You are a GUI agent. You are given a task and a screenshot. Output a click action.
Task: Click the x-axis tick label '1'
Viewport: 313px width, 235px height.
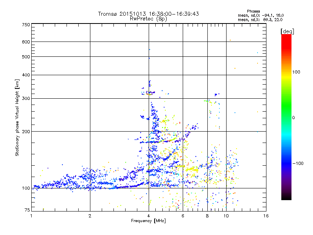31,216
